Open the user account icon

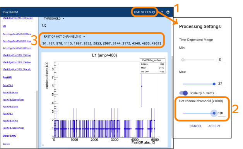click(168, 12)
